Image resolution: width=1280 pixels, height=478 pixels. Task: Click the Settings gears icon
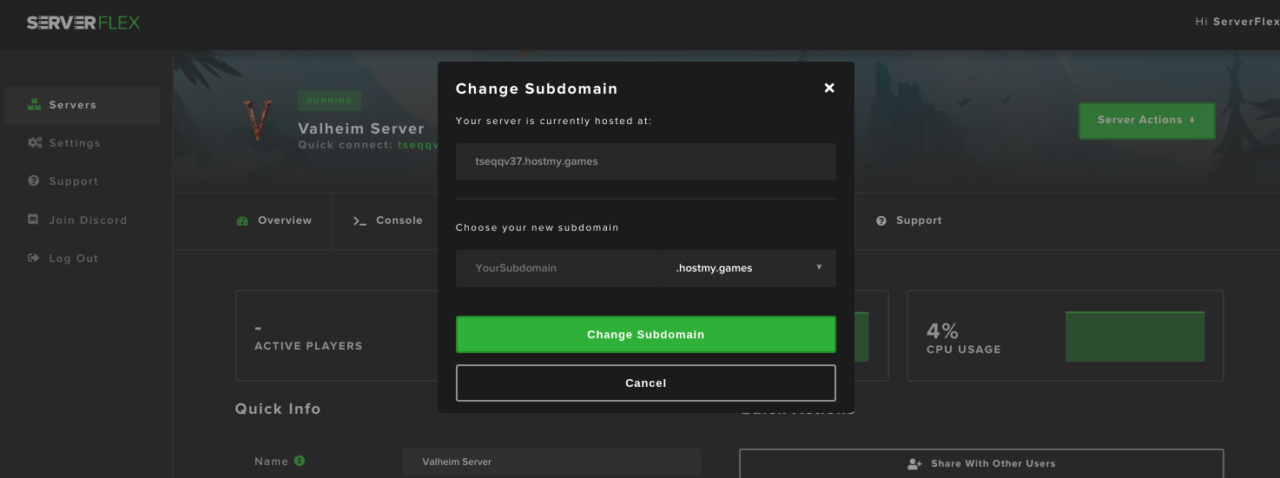coord(35,143)
